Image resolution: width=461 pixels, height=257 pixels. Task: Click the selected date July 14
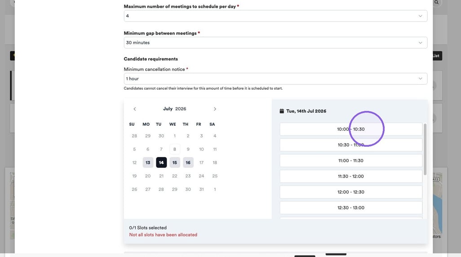point(161,162)
